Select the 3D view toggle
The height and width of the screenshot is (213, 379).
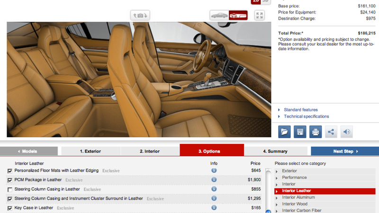click(266, 1)
